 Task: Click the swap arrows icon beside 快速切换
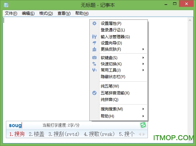point(94,64)
